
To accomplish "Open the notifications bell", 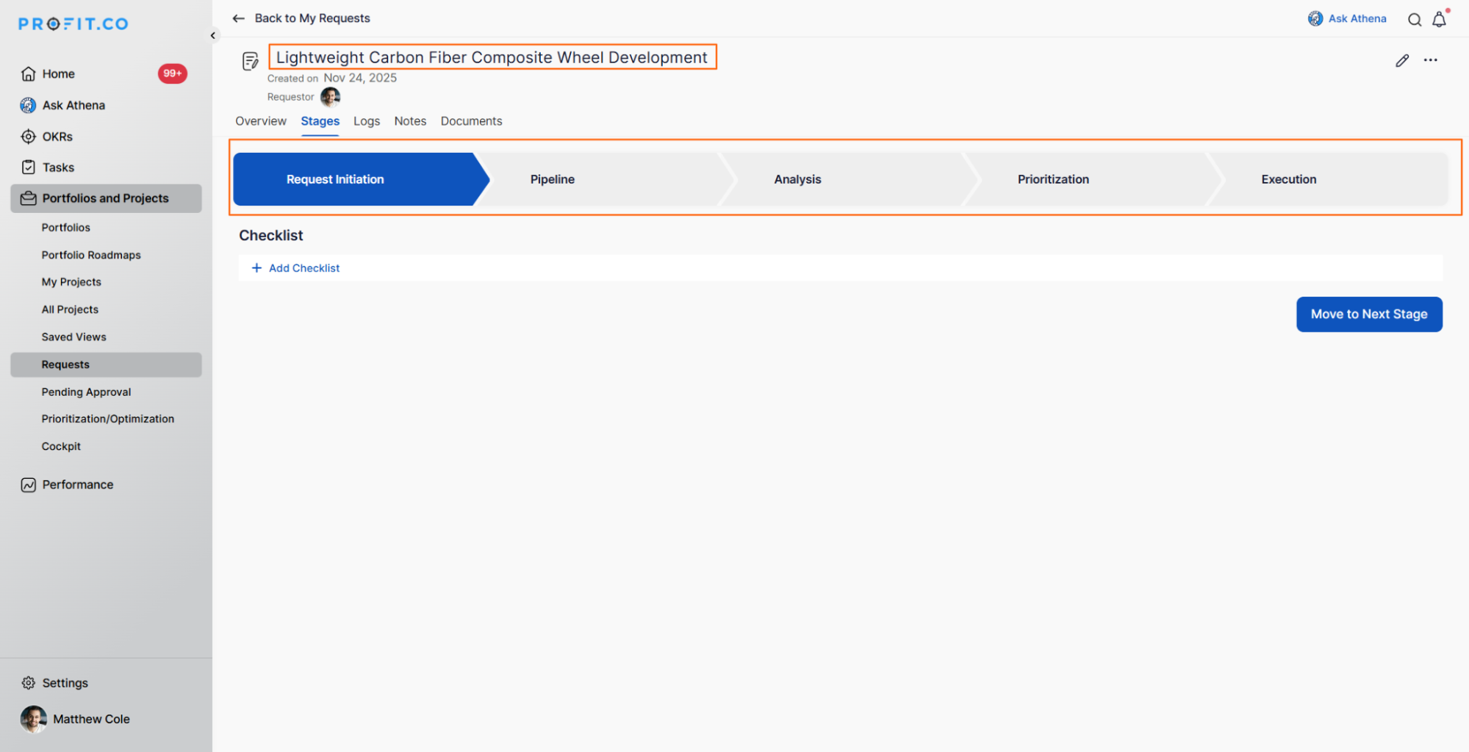I will click(1440, 20).
